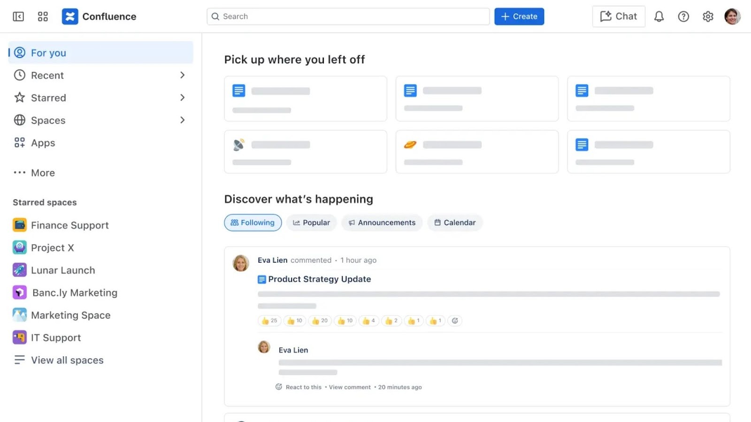Click inside the Search field
The width and height of the screenshot is (751, 422).
348,16
